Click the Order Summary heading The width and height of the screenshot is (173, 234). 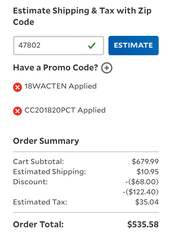tap(46, 141)
